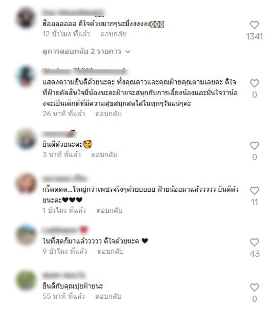Screen dimensions: 275x311
Task: Open the first commenter's profile picture
Action: tap(26, 18)
